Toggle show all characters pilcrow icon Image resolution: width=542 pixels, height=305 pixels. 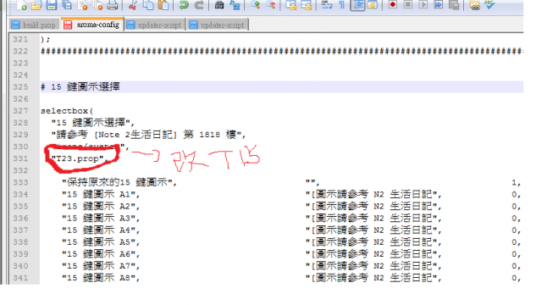341,5
